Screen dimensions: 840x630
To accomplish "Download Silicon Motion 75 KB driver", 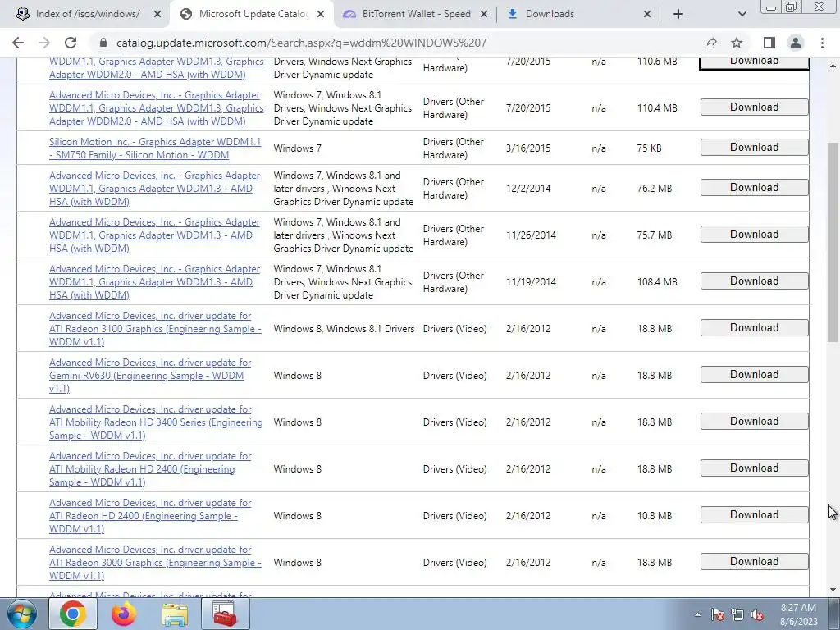I will point(755,148).
